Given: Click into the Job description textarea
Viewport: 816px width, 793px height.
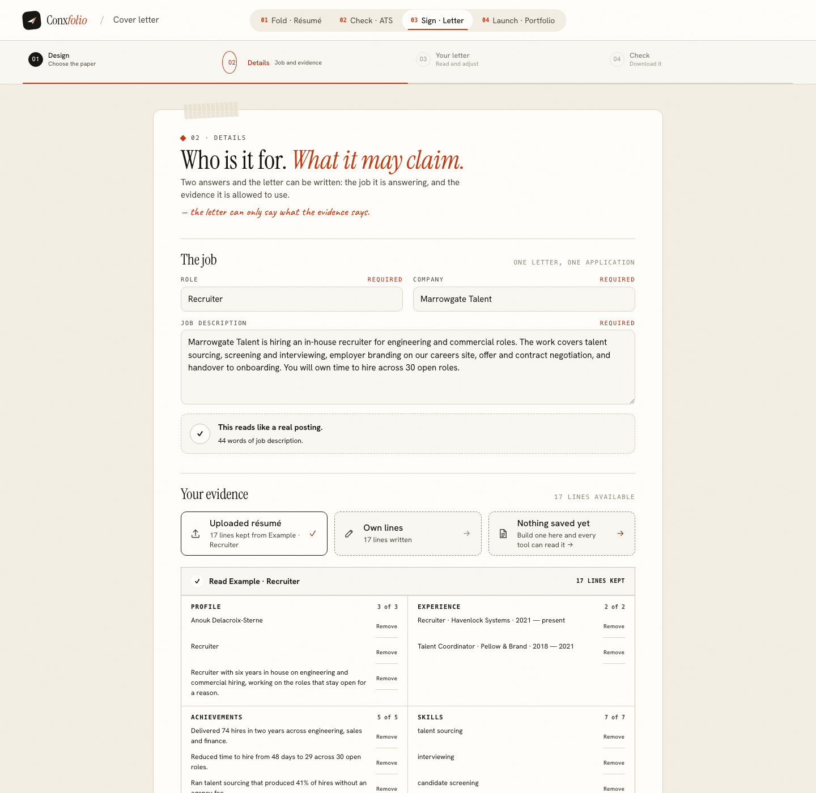Looking at the screenshot, I should coord(408,367).
